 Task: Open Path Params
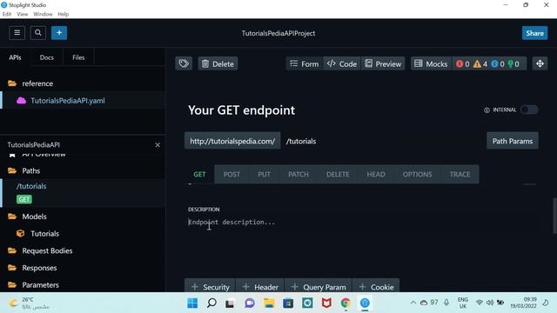pos(513,141)
